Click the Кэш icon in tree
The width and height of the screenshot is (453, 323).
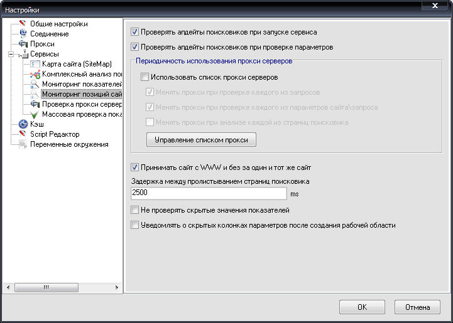tap(23, 124)
